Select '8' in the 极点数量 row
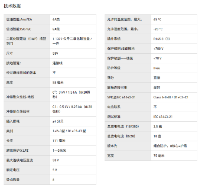Image resolution: width=202 pixels, height=189 pixels. coord(73,180)
